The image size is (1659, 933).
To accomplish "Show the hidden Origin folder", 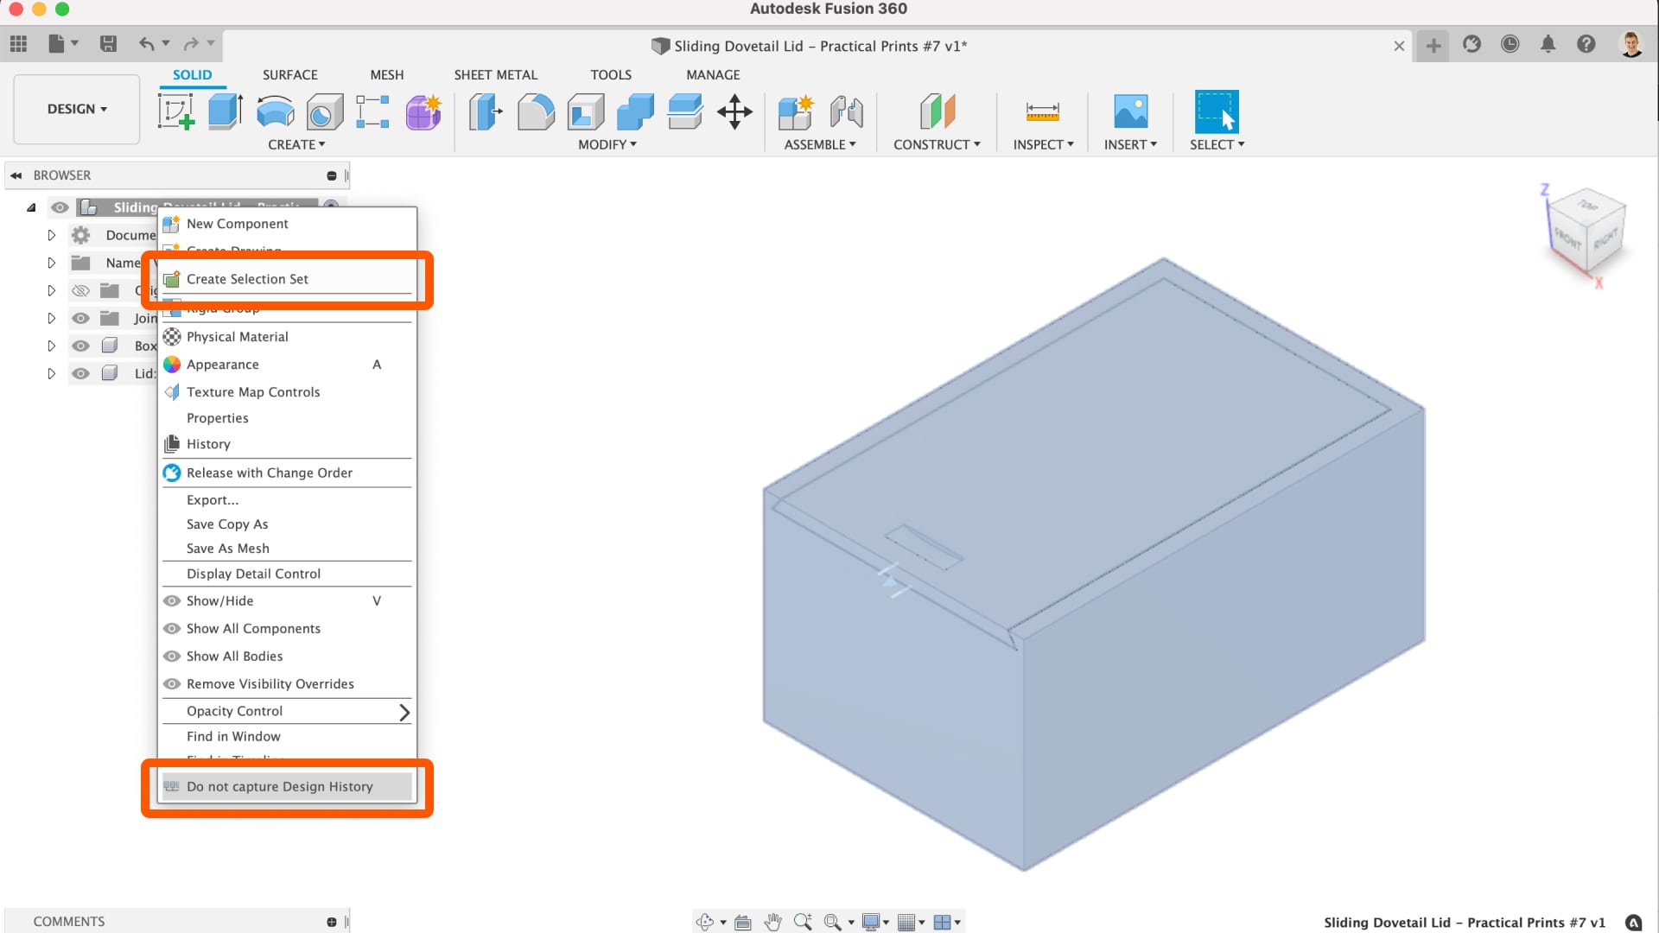I will point(80,290).
